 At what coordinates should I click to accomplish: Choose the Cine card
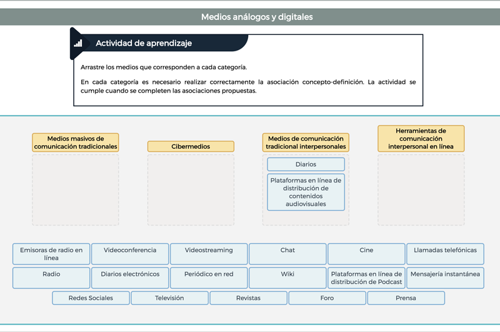(366, 254)
